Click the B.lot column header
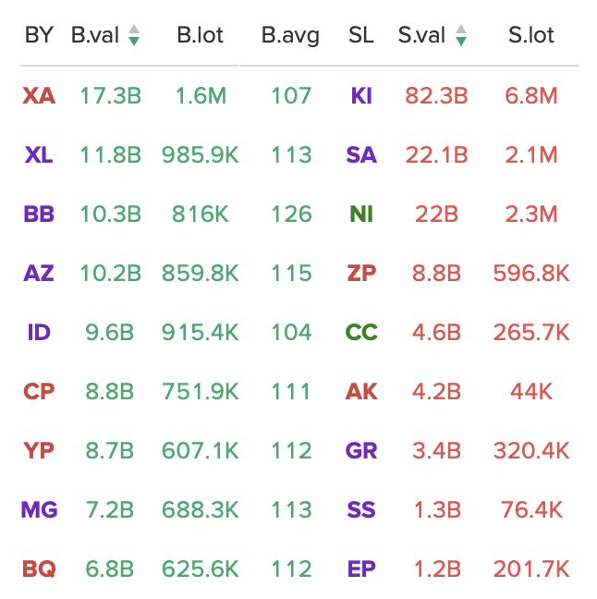 click(201, 35)
